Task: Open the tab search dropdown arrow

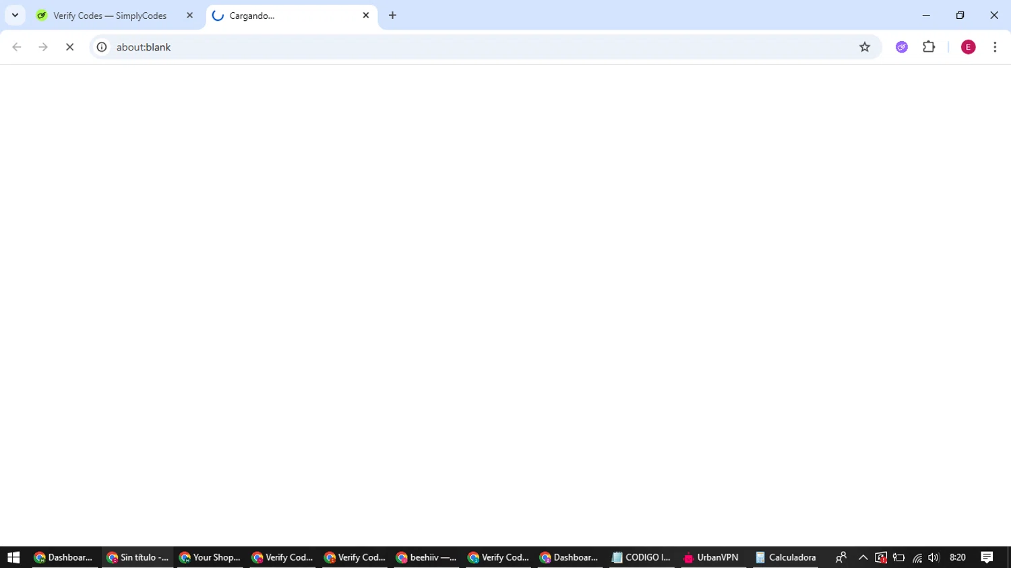Action: (x=15, y=15)
